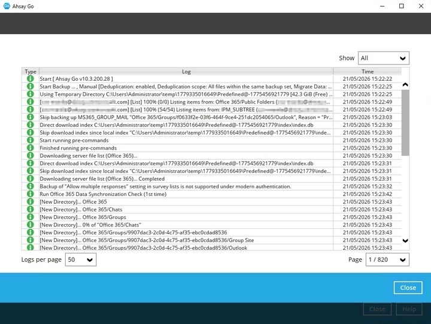Select entry "Using Temporary Directory C:\Users\Administrator\temp"
Viewport: 431px width, 324px height.
click(186, 94)
